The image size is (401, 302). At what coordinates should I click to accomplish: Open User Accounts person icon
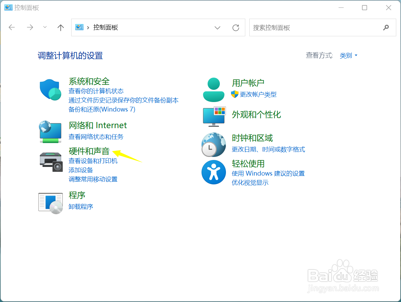point(213,90)
